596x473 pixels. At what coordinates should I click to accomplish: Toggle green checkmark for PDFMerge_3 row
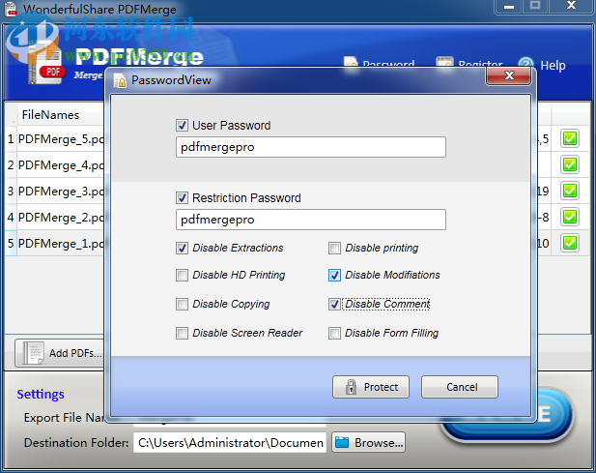[570, 191]
